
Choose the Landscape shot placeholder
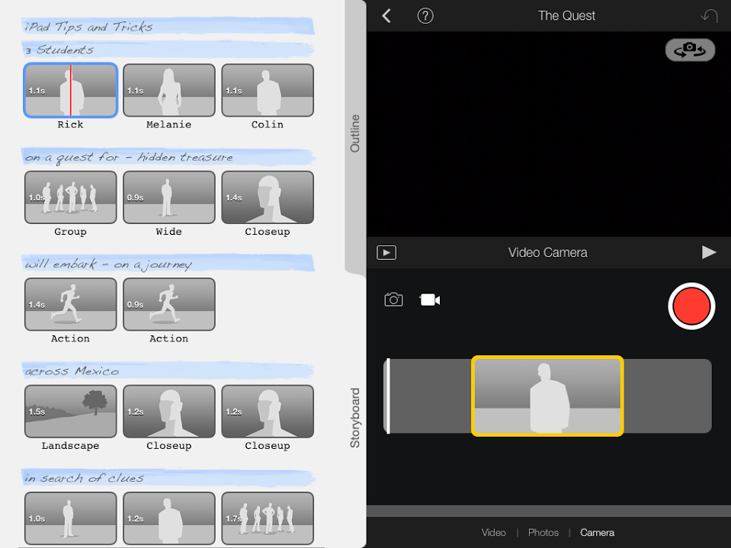point(70,412)
